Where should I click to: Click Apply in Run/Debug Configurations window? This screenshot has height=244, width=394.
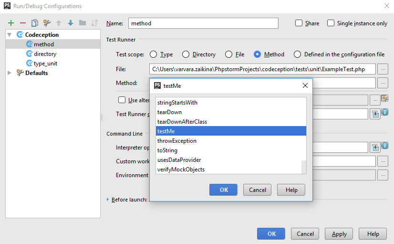339,234
